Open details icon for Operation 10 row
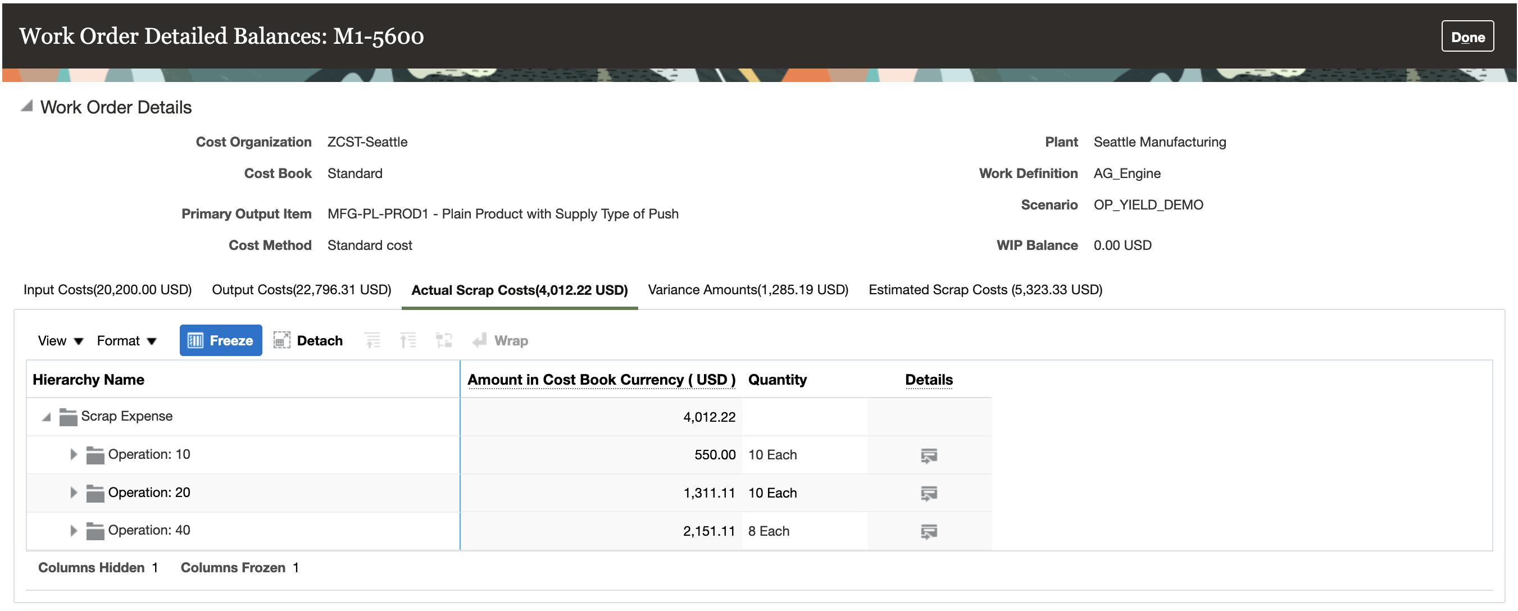 pos(928,455)
